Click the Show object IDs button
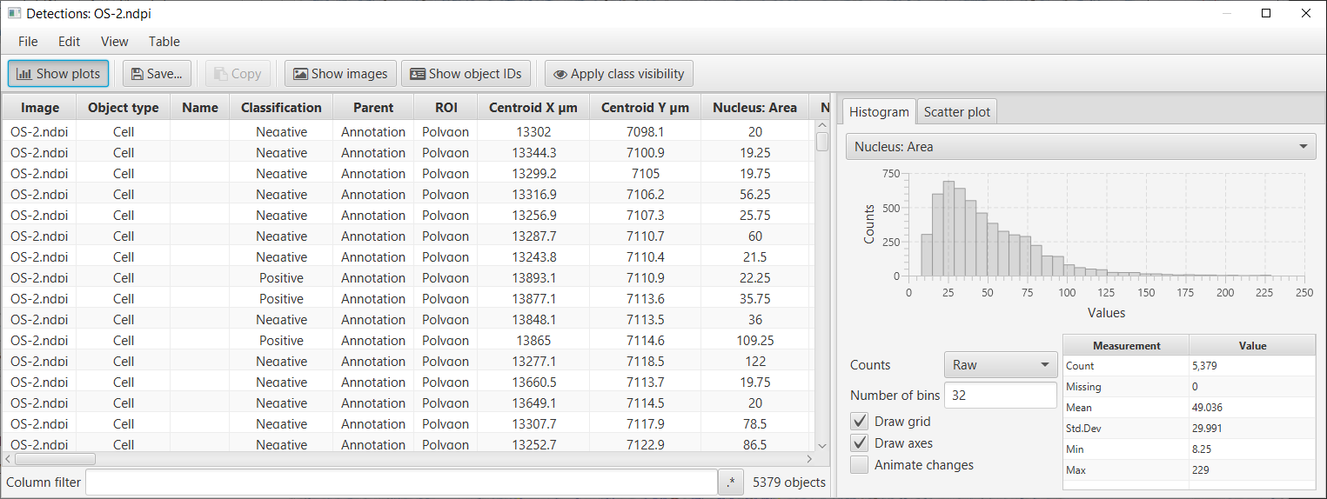This screenshot has width=1327, height=499. [x=466, y=74]
